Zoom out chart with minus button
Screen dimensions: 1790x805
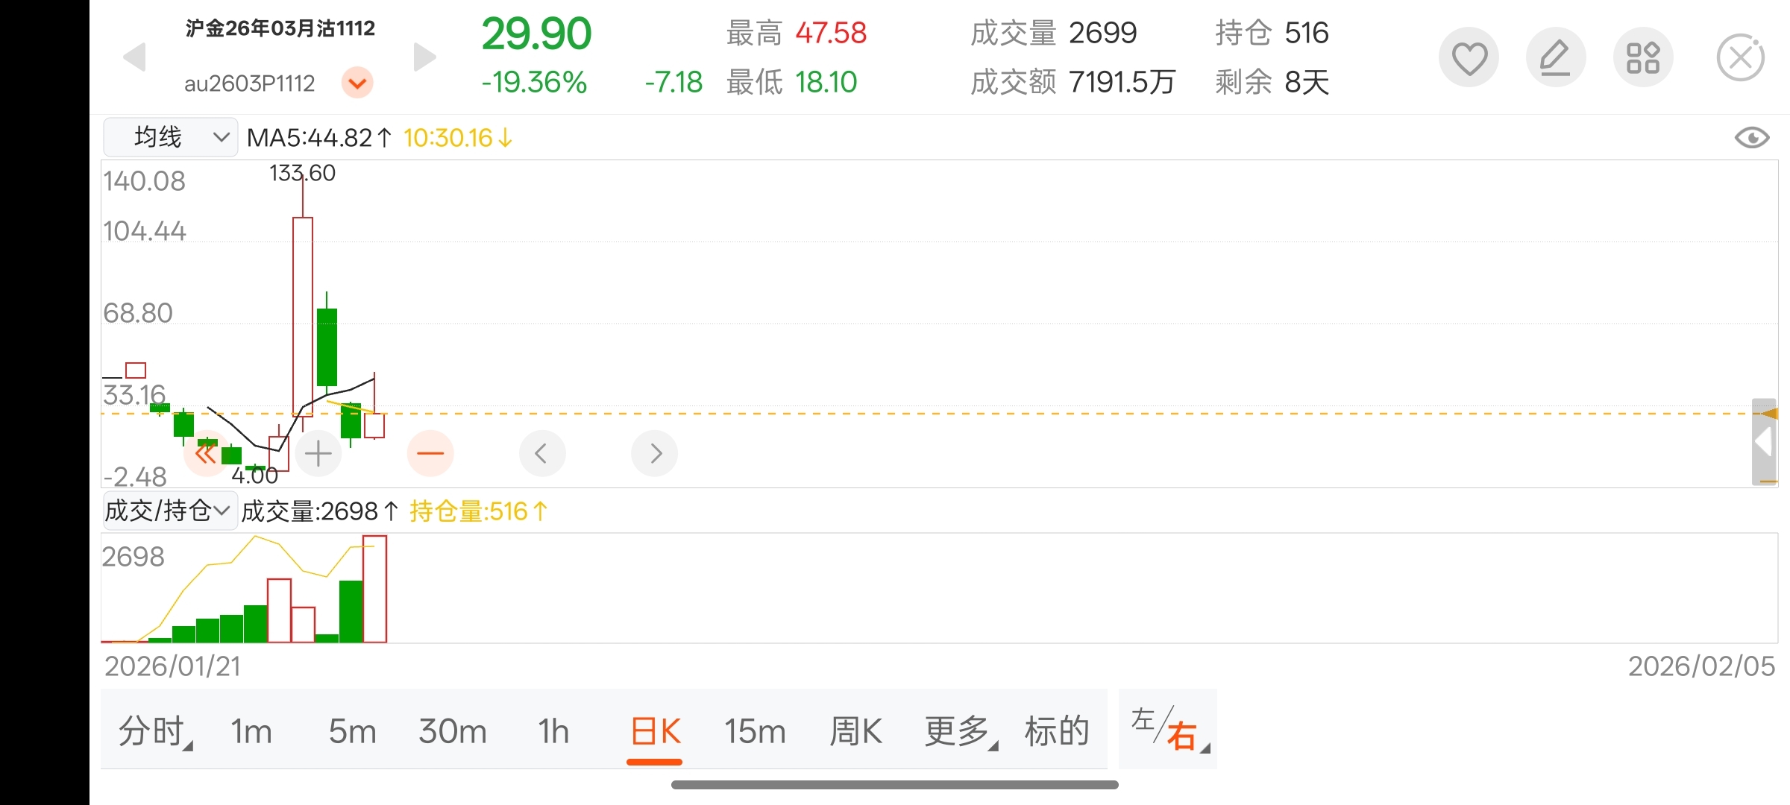(430, 453)
